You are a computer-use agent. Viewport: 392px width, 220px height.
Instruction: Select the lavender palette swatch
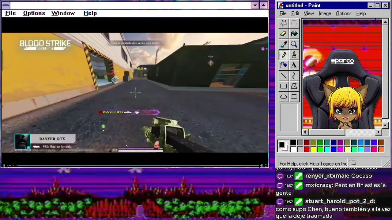[x=367, y=149]
